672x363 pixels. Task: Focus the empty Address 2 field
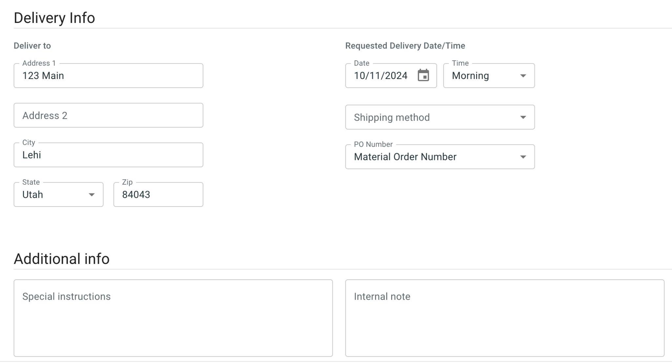(108, 115)
